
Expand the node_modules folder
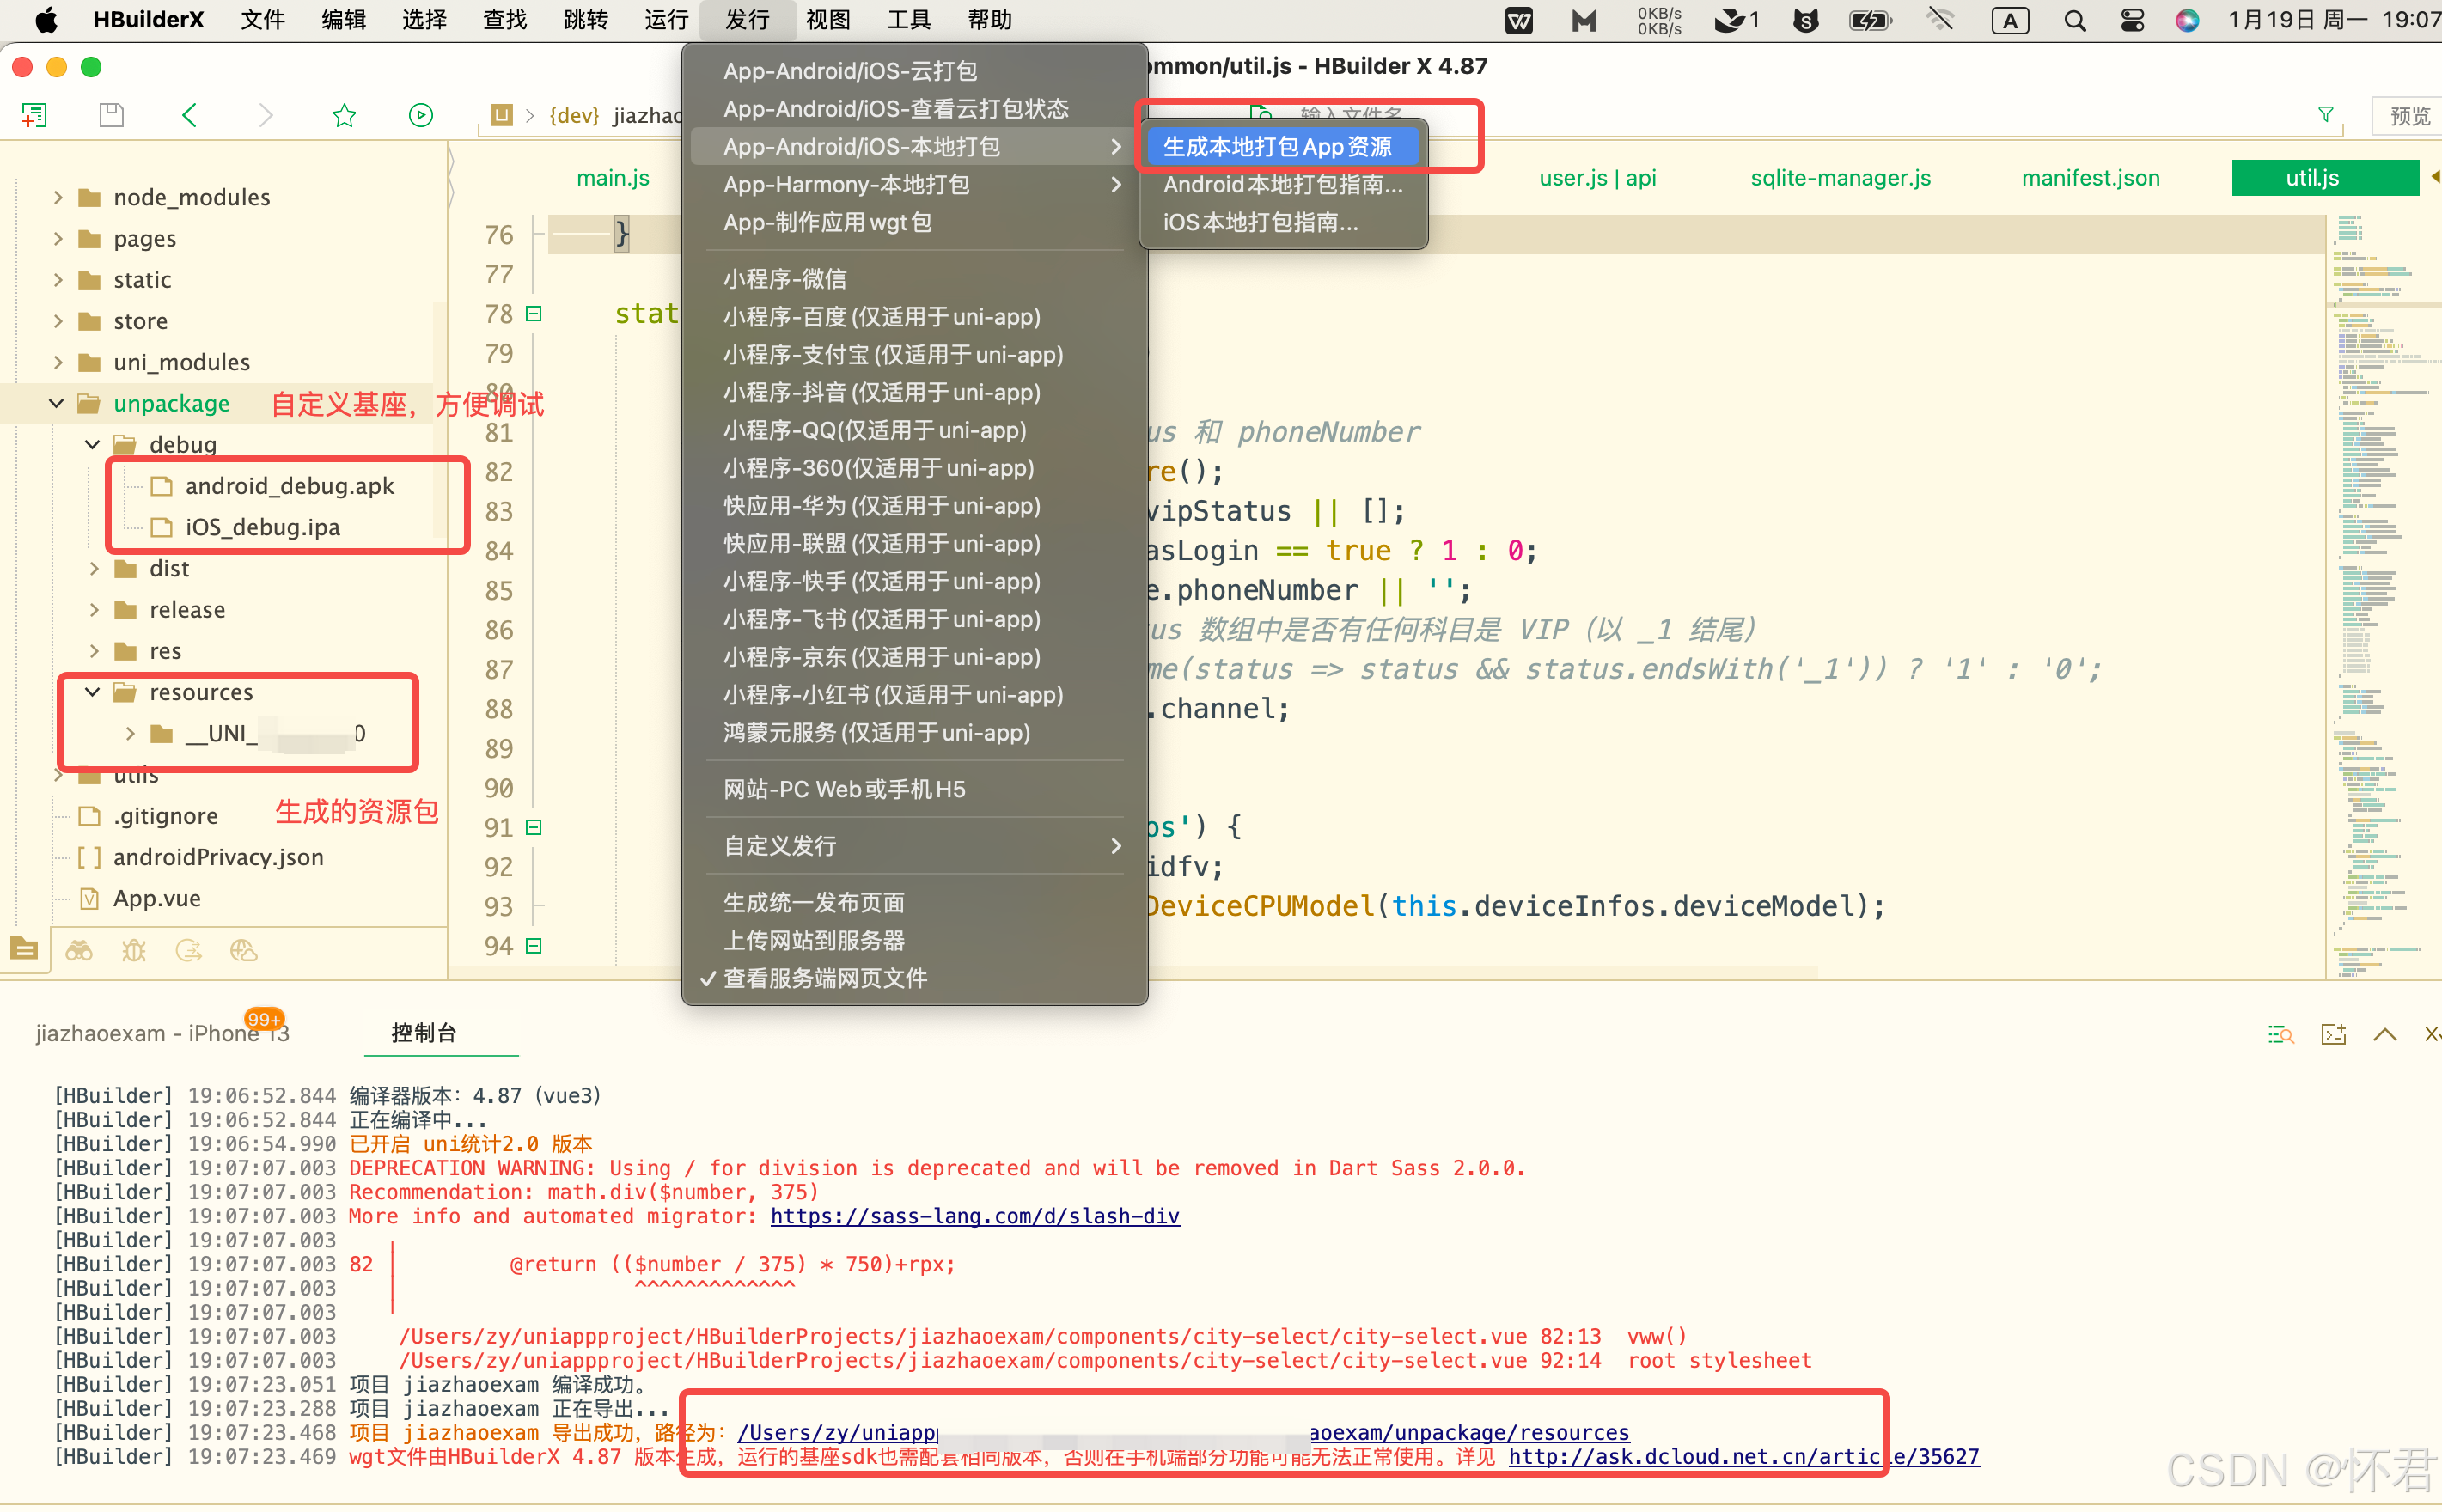[x=58, y=197]
